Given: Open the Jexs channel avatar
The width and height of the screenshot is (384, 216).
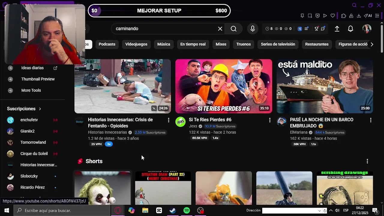Looking at the screenshot, I should [180, 122].
